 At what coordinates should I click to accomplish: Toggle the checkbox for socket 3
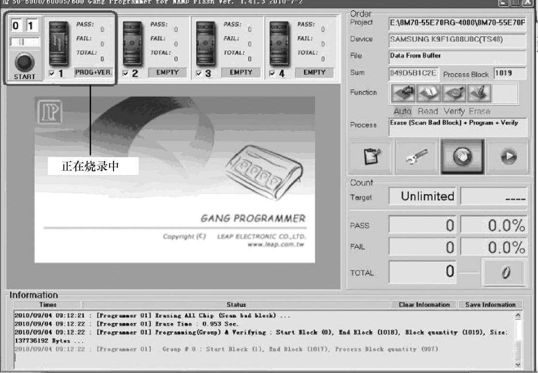[198, 73]
